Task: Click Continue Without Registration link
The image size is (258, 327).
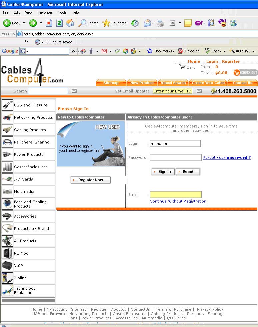Action: click(178, 201)
